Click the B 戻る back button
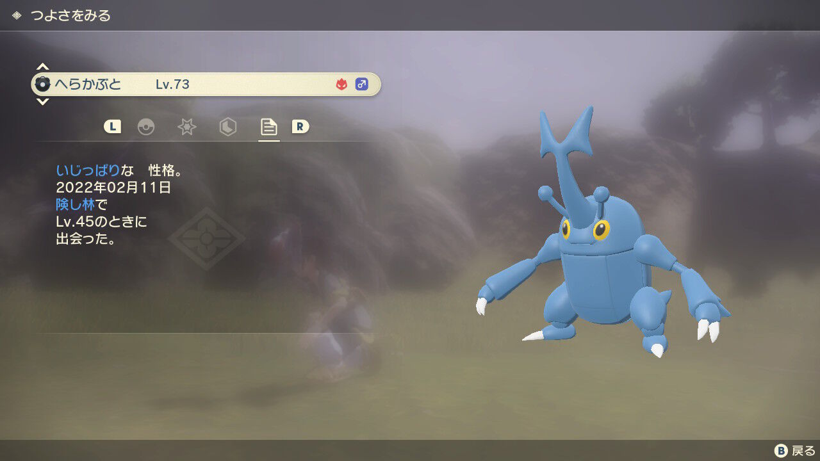Viewport: 820px width, 461px height. [795, 451]
